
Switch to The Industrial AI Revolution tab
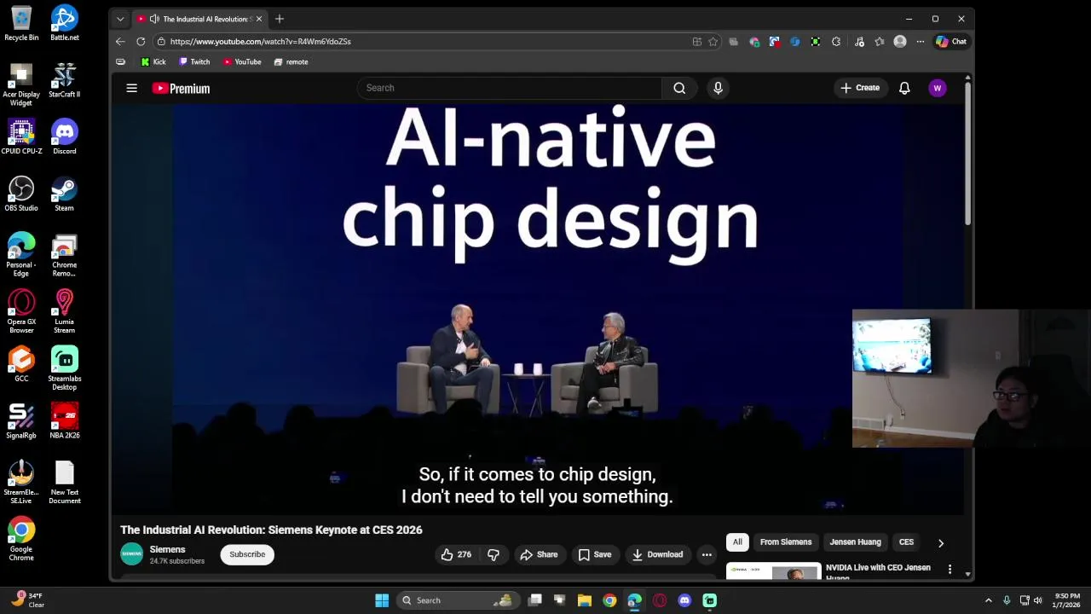click(201, 19)
